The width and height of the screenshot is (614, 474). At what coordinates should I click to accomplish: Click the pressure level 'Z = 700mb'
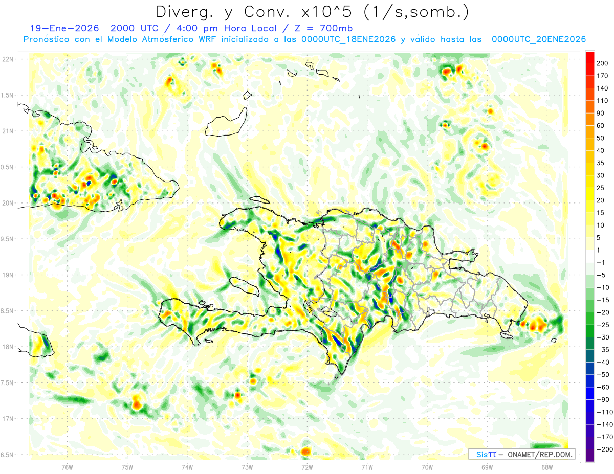(x=324, y=28)
